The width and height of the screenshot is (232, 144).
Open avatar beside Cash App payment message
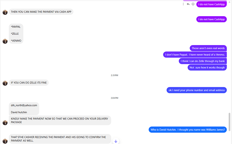pyautogui.click(x=5, y=12)
